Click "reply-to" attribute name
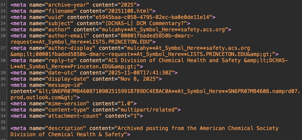The width and height of the screenshot is (302, 140). coord(61,60)
